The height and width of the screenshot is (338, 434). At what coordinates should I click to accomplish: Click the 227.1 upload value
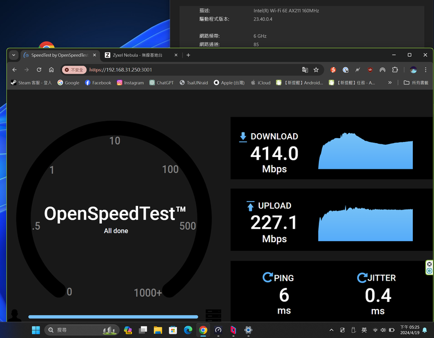point(273,223)
